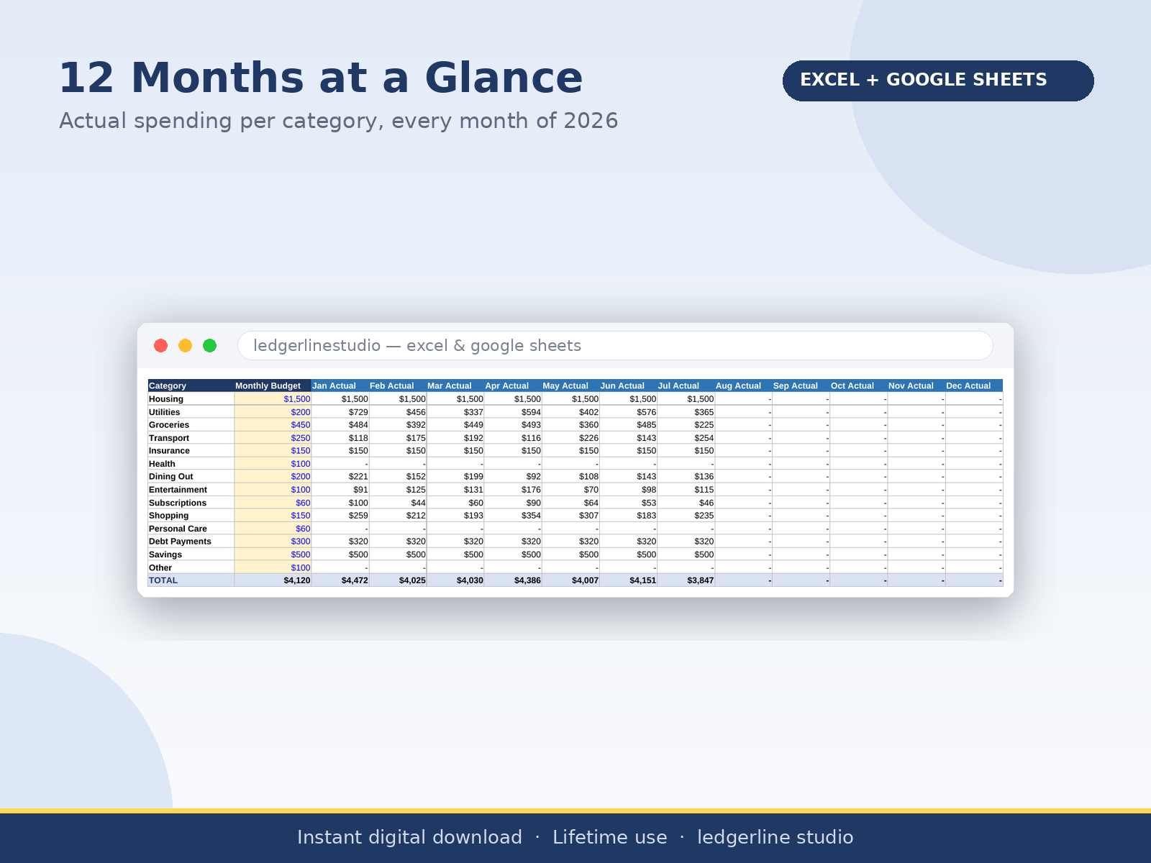Image resolution: width=1151 pixels, height=863 pixels.
Task: Select the Shopping Jun cell $183
Action: click(628, 516)
